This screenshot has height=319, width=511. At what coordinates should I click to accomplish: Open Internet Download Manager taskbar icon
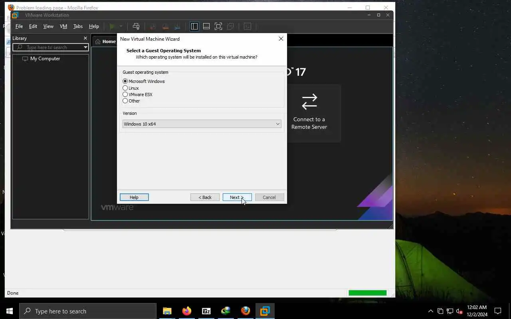tap(226, 311)
